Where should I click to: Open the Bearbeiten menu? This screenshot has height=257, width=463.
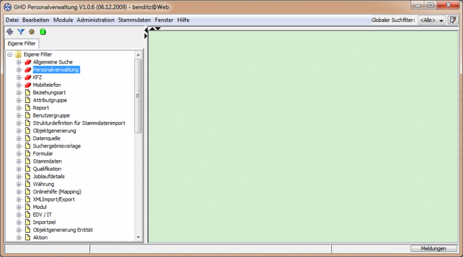36,20
